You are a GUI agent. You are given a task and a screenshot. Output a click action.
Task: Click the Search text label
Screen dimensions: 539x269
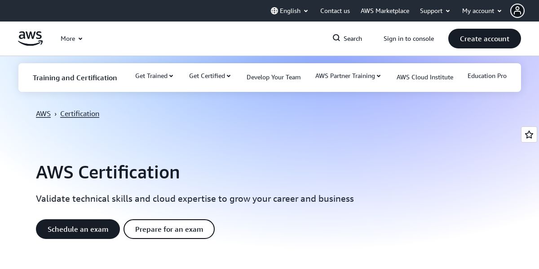tap(353, 39)
